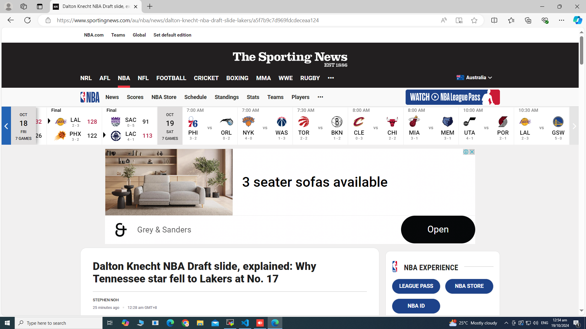586x329 pixels.
Task: Expand more NBA options three-dot menu
Action: (320, 97)
